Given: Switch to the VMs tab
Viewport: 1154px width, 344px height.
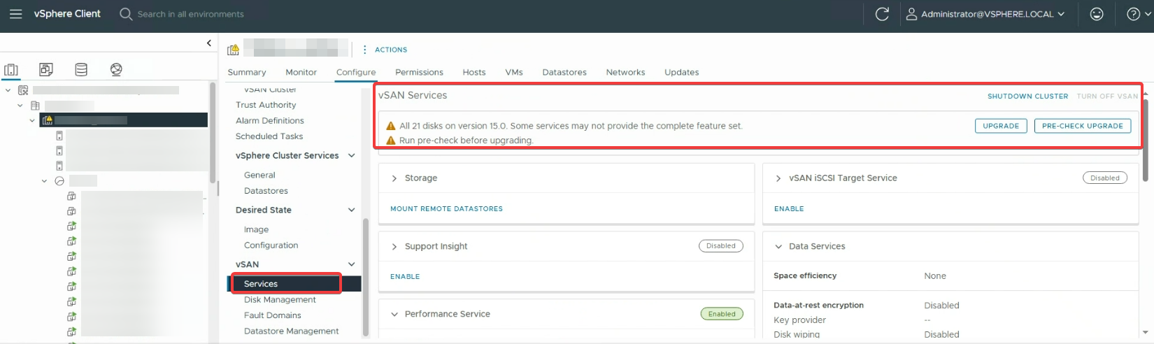Looking at the screenshot, I should pyautogui.click(x=514, y=72).
